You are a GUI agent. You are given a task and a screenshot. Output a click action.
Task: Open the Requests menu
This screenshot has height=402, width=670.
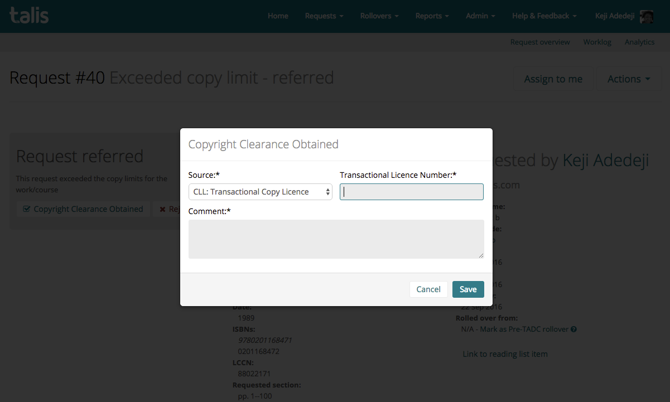click(324, 16)
